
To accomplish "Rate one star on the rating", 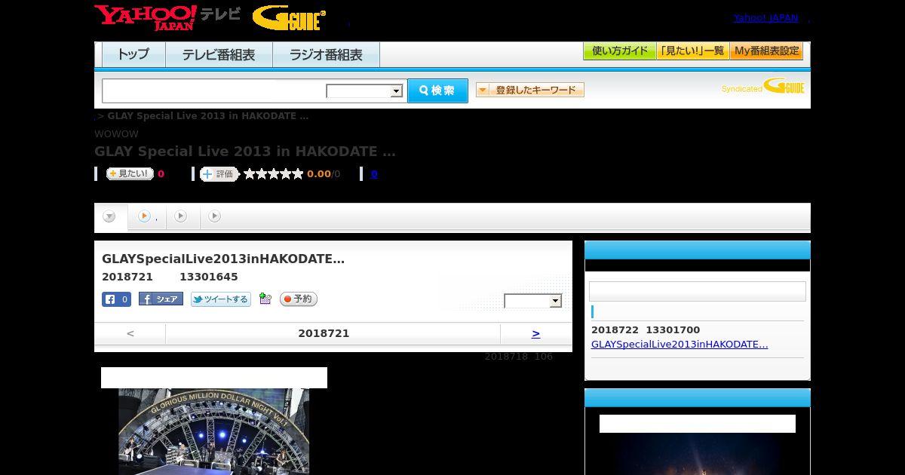I will 250,174.
